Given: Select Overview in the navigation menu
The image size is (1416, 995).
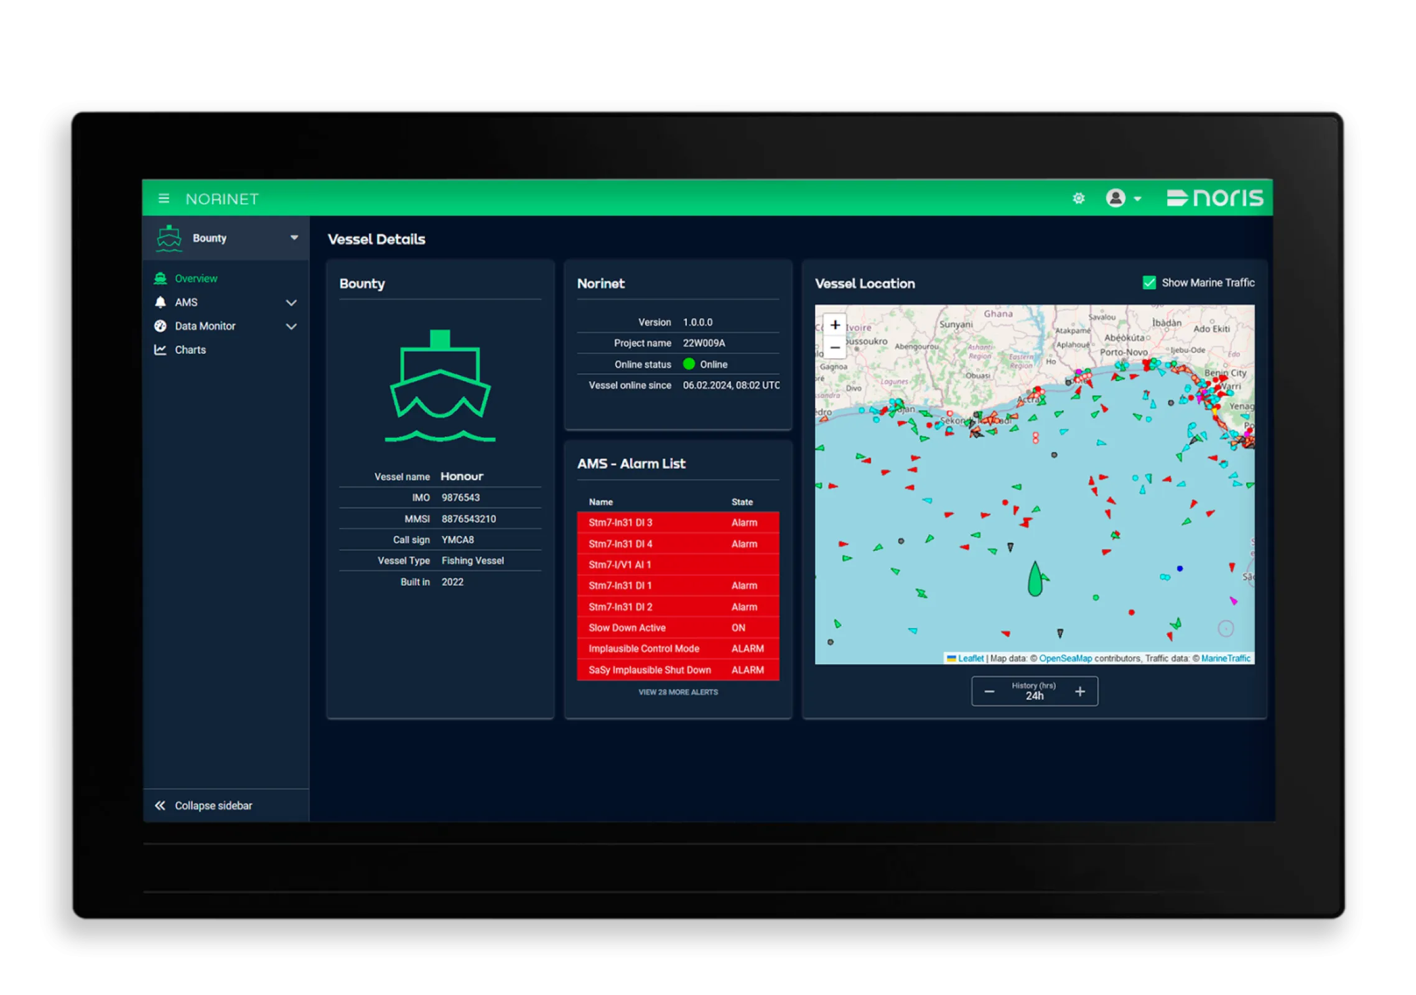Looking at the screenshot, I should click(x=195, y=278).
